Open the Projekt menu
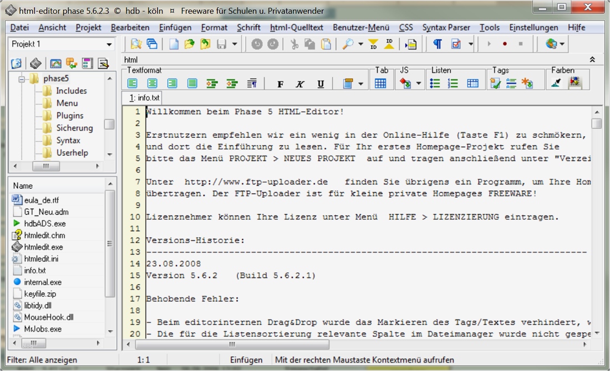Screen dimensions: 610x371 [x=88, y=28]
